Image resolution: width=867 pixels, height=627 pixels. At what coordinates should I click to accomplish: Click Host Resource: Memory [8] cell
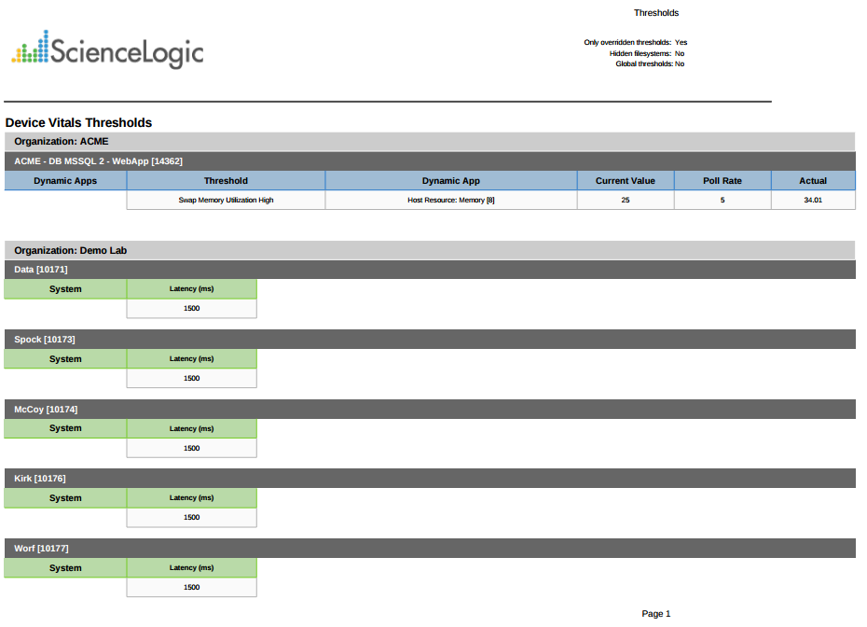[x=451, y=201]
